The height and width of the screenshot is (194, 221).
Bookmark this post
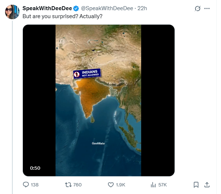[x=196, y=185]
